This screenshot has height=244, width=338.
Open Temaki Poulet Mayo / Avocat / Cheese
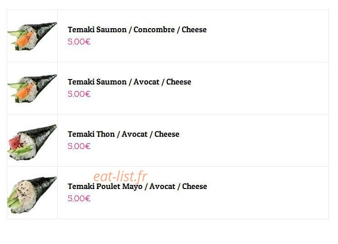pos(137,186)
